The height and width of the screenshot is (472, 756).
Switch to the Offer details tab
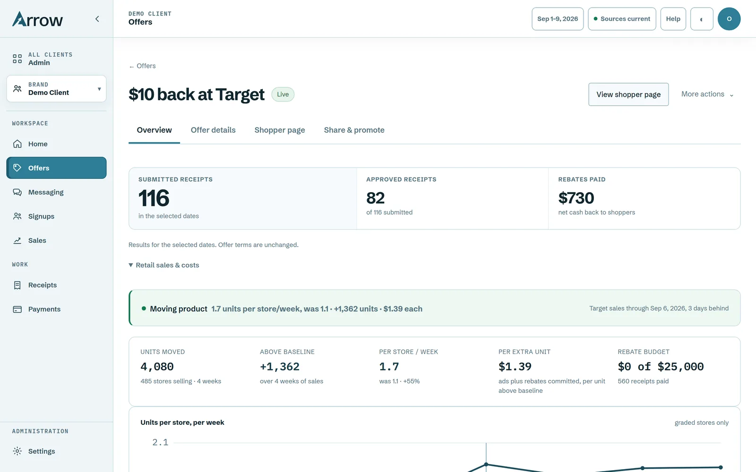pos(213,130)
